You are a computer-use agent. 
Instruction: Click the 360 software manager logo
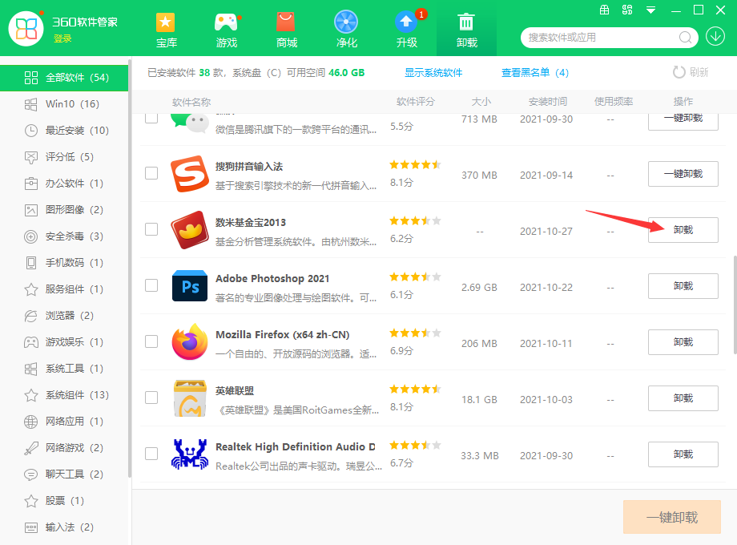coord(26,29)
